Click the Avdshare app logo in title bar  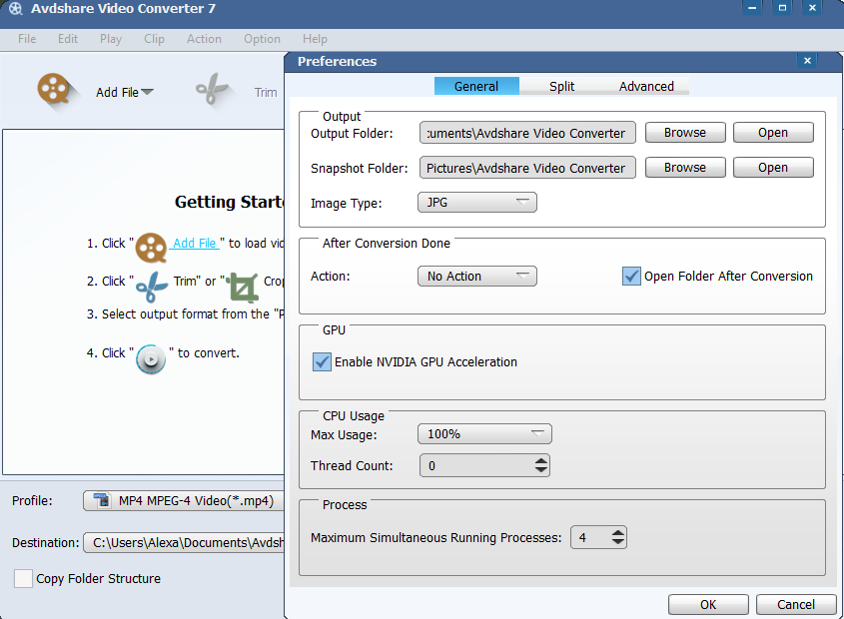pyautogui.click(x=16, y=9)
